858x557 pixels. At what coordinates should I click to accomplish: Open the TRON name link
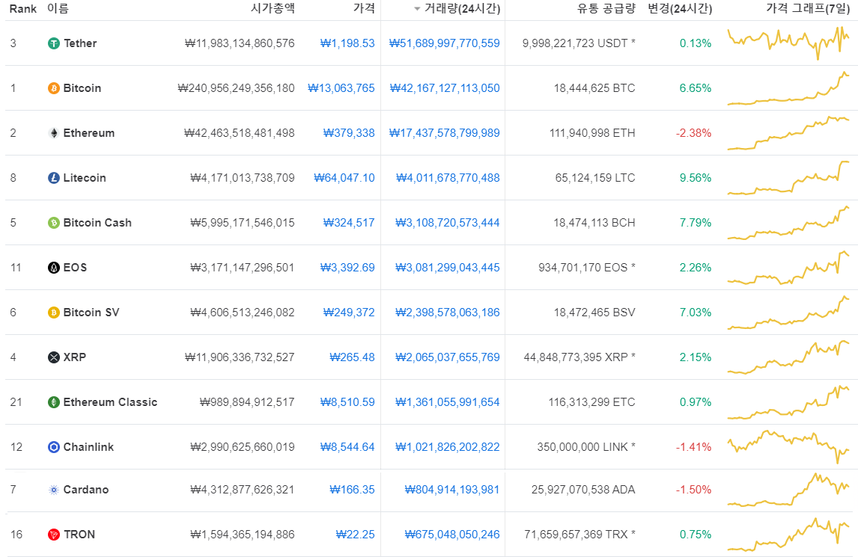tap(79, 534)
